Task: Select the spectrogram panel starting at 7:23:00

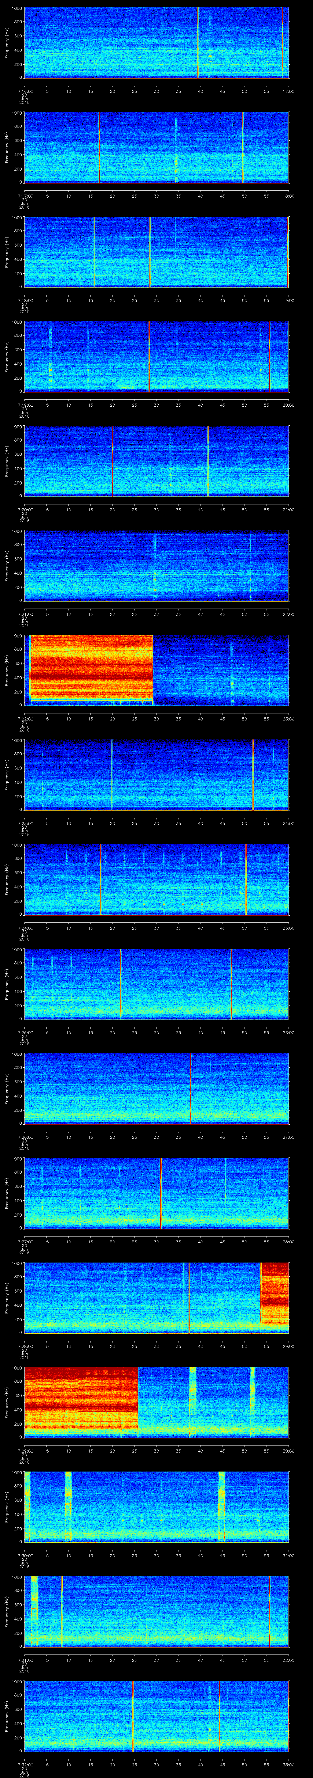Action: pyautogui.click(x=156, y=775)
